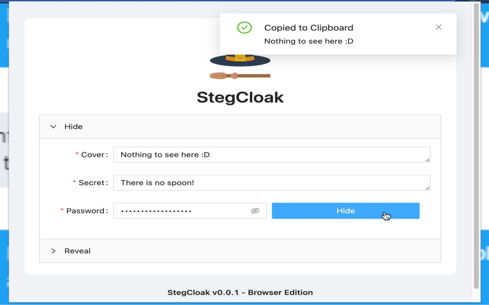Dismiss the Copied to Clipboard notification
This screenshot has width=489, height=305.
[x=439, y=27]
